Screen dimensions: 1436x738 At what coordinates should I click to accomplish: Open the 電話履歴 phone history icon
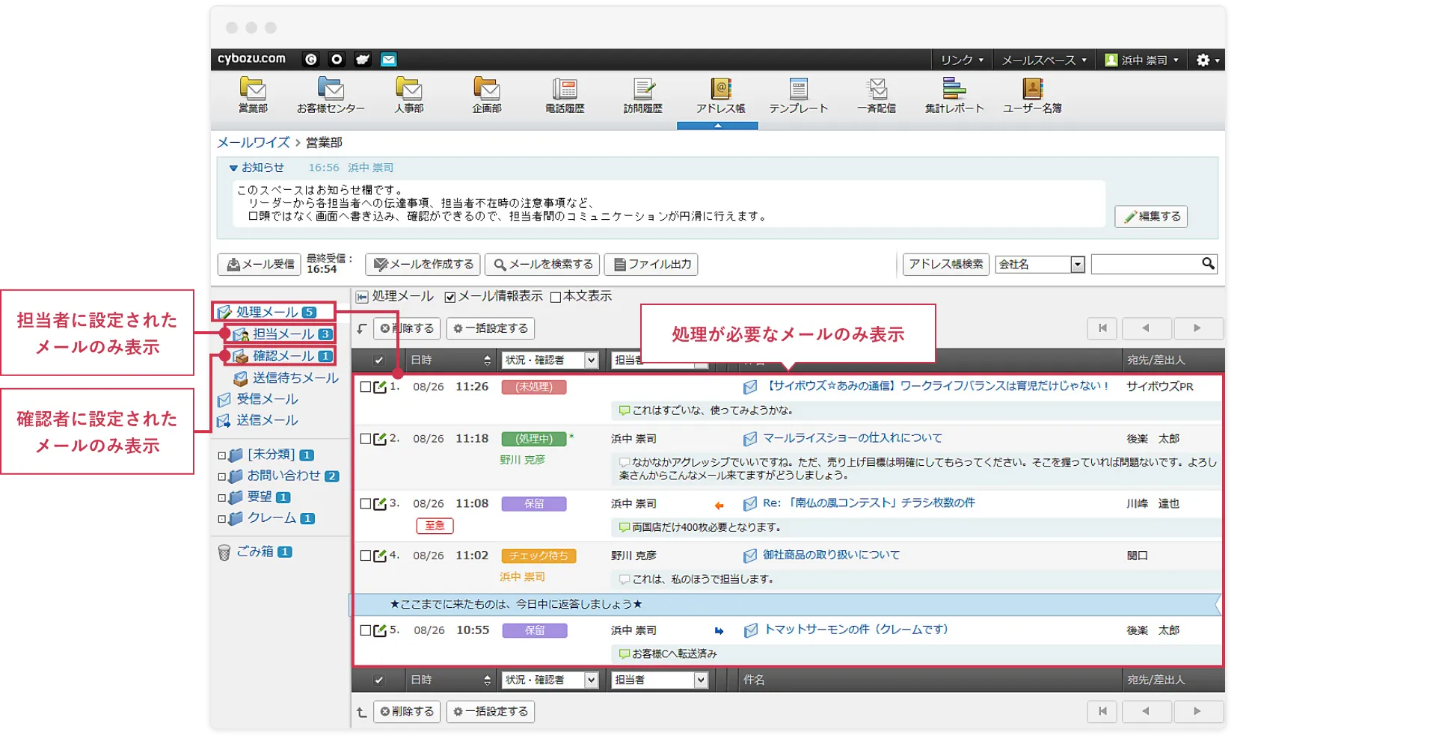565,90
